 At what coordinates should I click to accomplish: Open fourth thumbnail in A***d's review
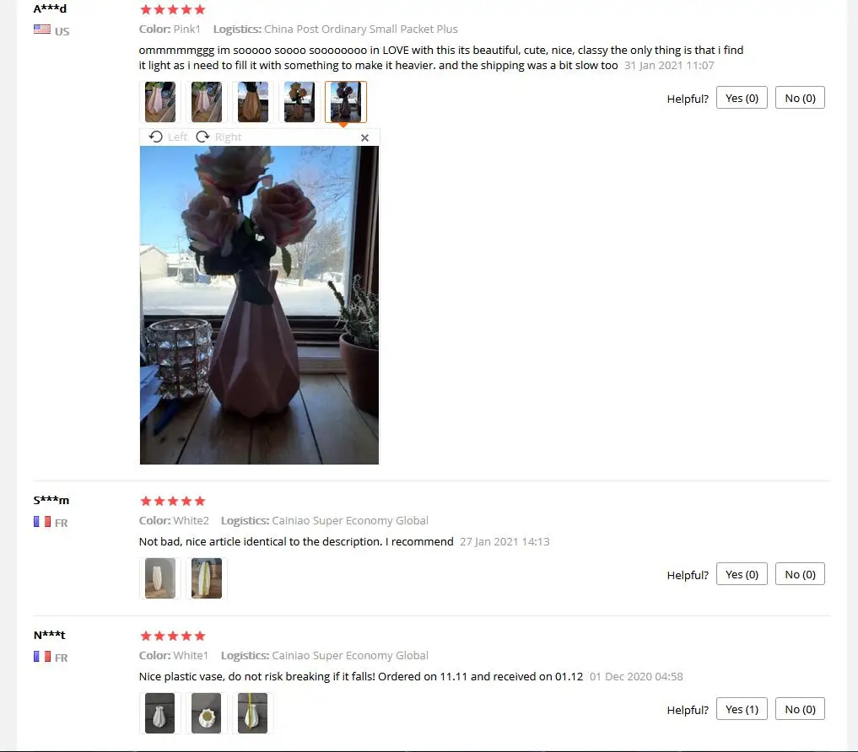point(299,102)
